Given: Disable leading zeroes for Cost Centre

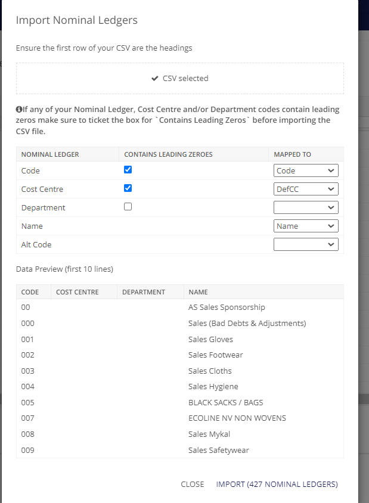Looking at the screenshot, I should coord(128,188).
